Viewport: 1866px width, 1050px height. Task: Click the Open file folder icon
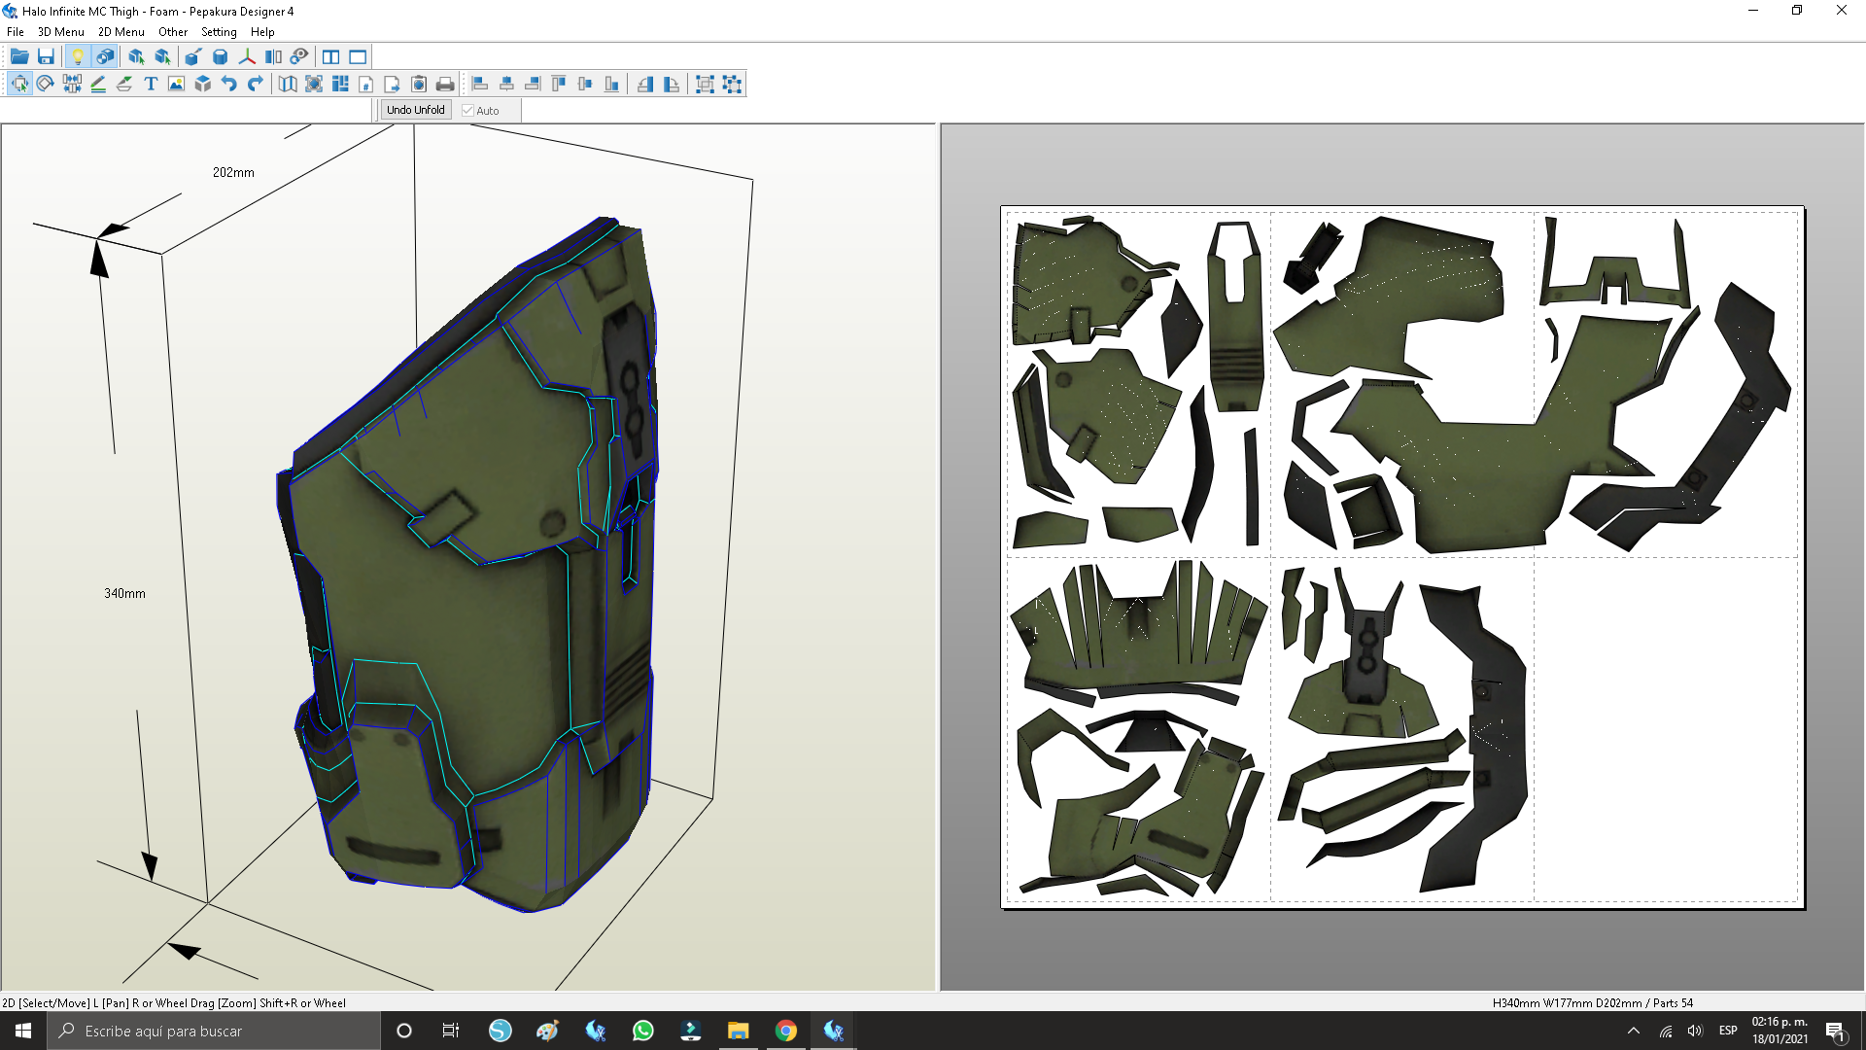click(19, 56)
